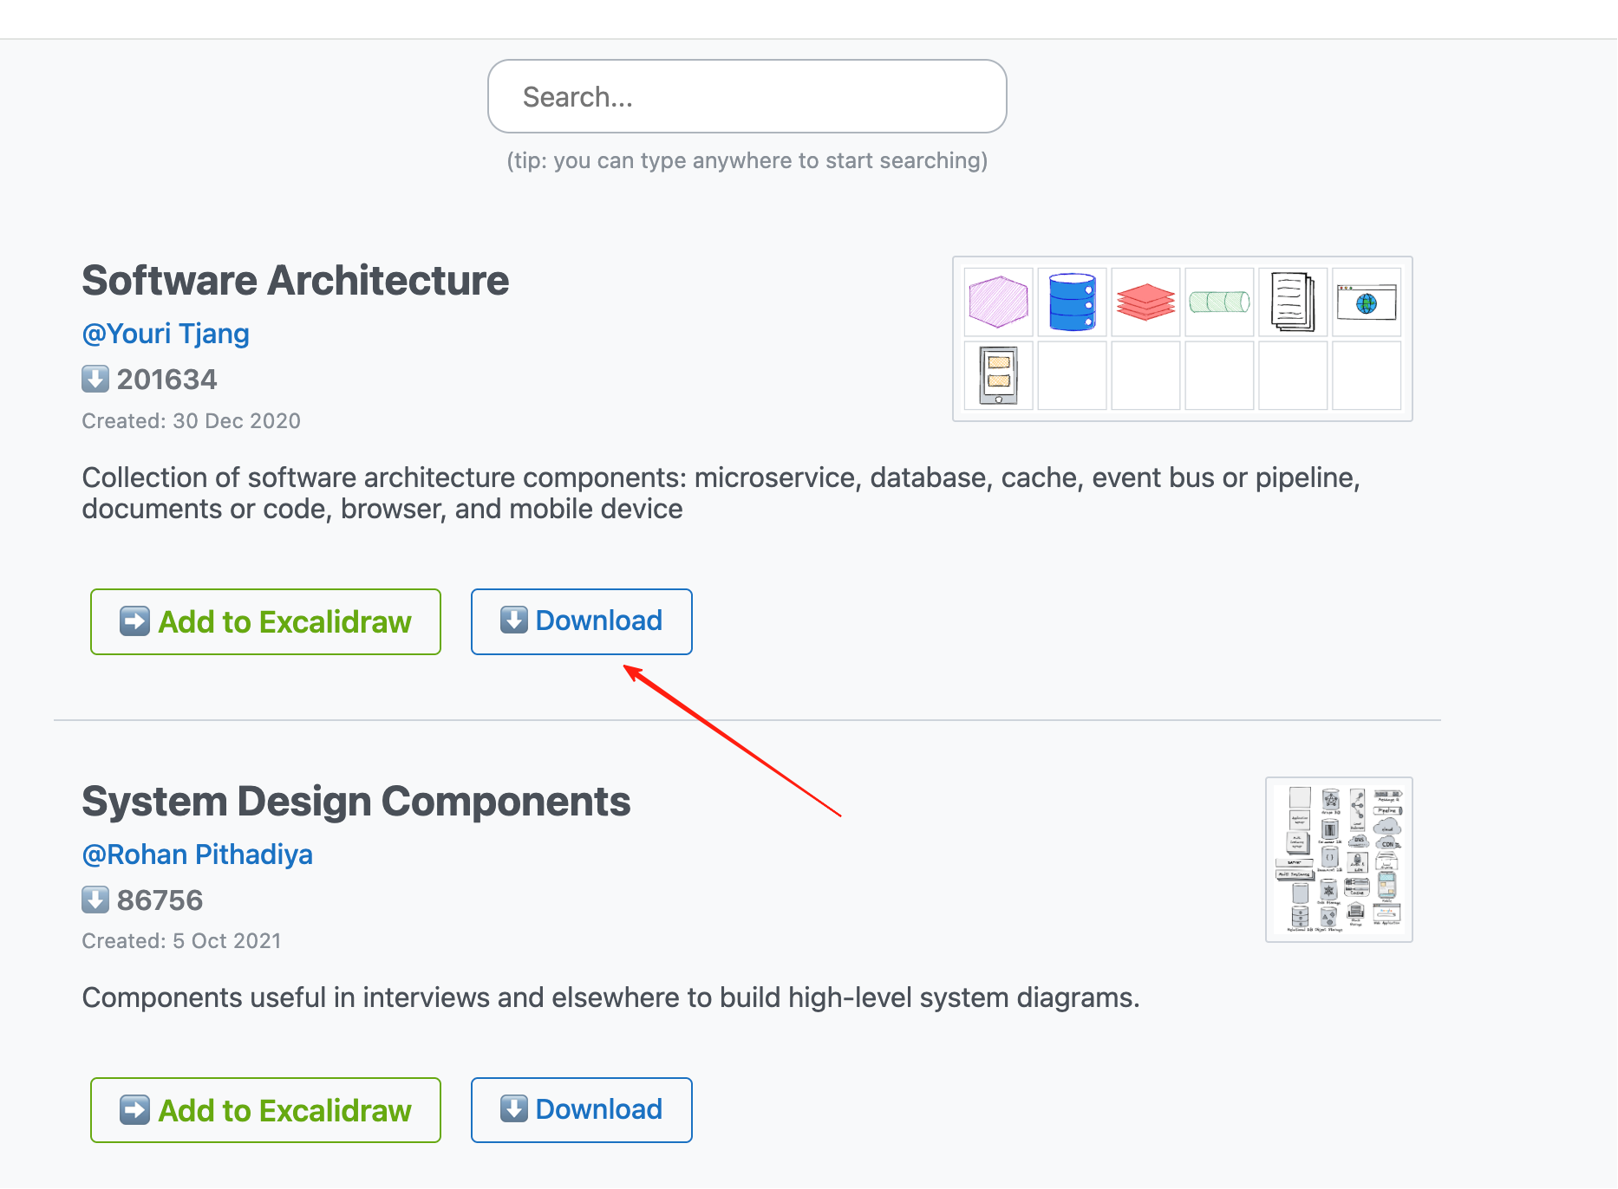The image size is (1618, 1189).
Task: Download the System Design Components library
Action: tap(582, 1110)
